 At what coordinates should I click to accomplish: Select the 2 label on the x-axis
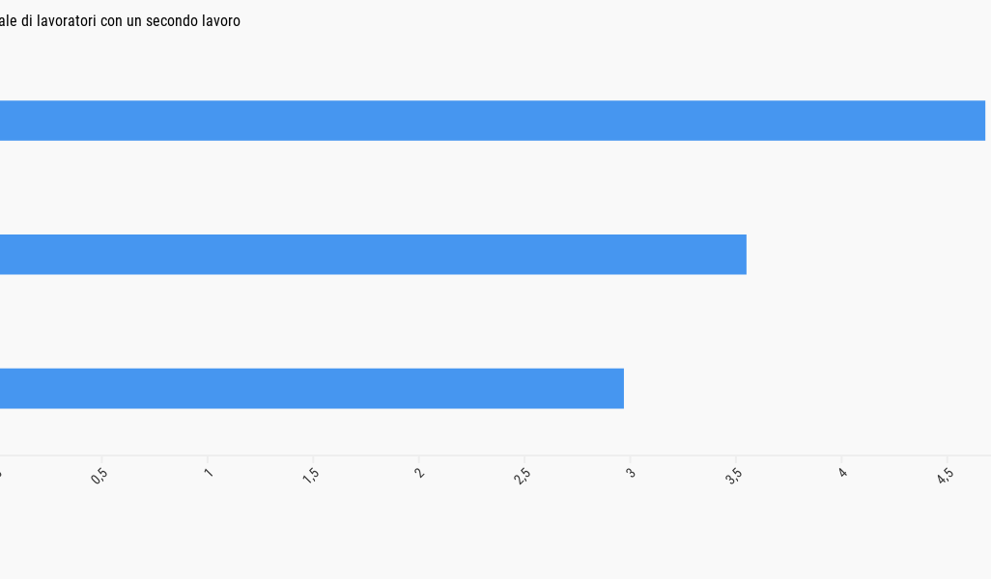[x=418, y=473]
